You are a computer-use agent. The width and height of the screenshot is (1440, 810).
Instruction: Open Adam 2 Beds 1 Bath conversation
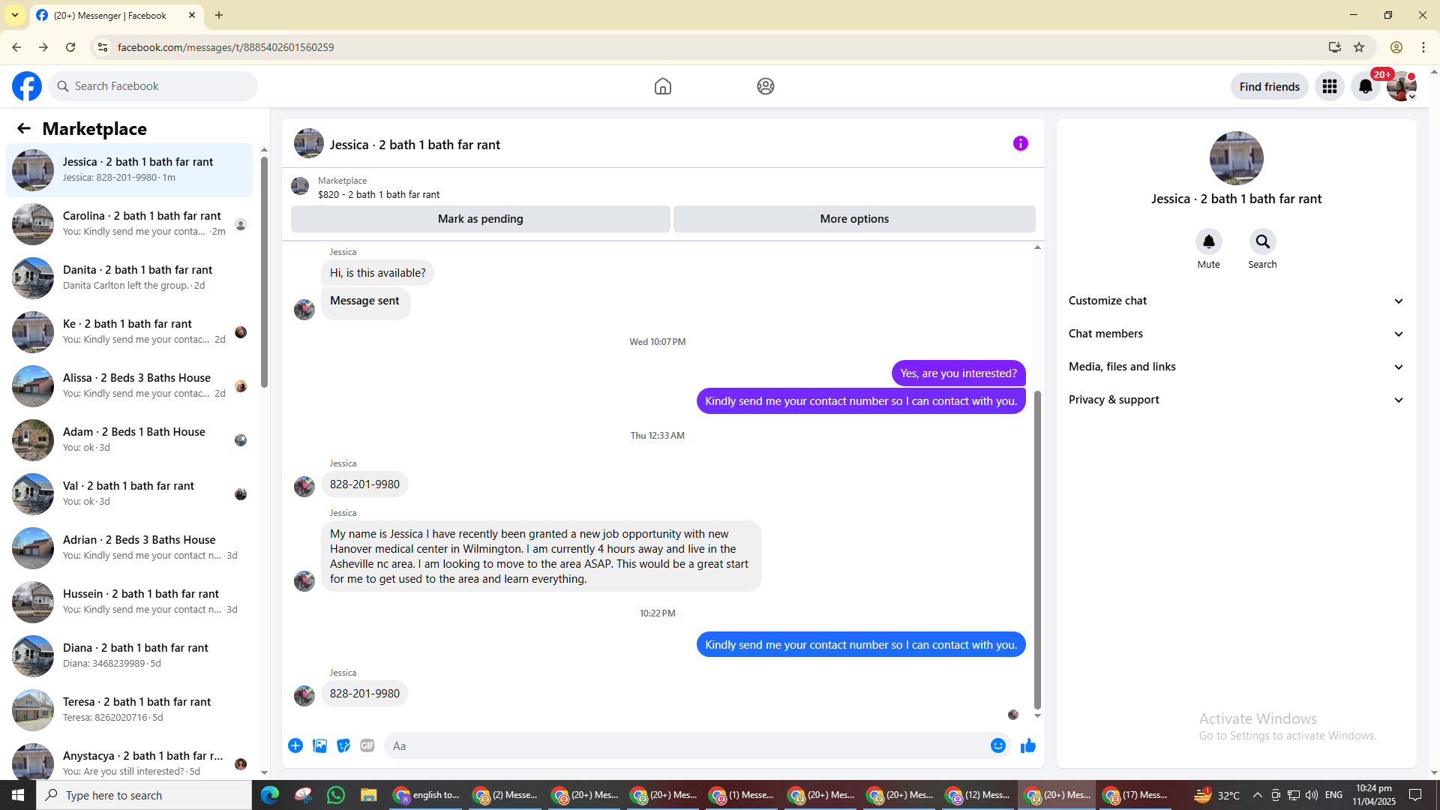click(x=130, y=440)
